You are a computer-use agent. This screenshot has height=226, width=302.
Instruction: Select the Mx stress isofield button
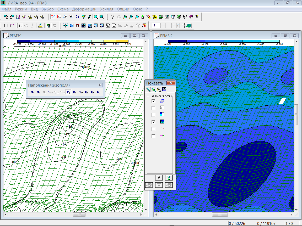click(69, 92)
